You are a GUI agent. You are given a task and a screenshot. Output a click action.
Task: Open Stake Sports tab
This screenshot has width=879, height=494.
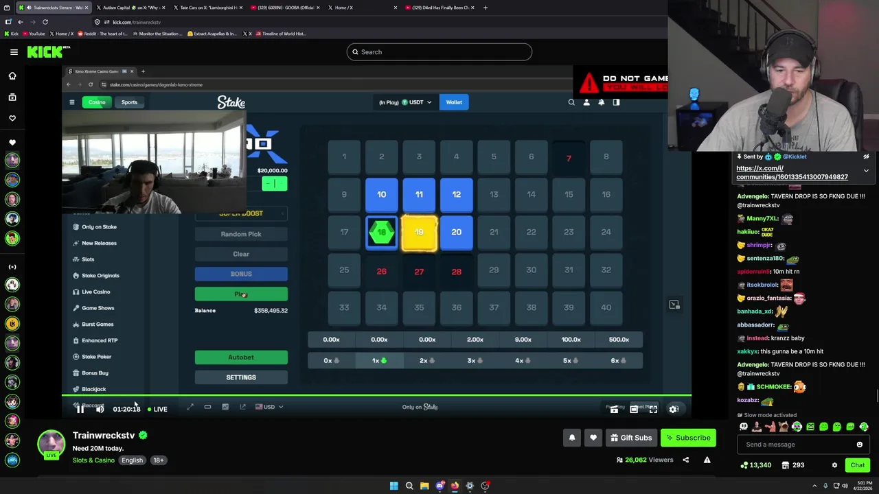(129, 102)
